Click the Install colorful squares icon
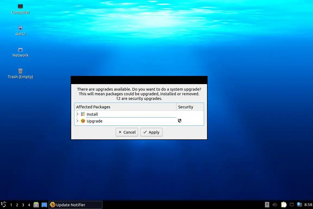The height and width of the screenshot is (209, 313). coord(83,114)
